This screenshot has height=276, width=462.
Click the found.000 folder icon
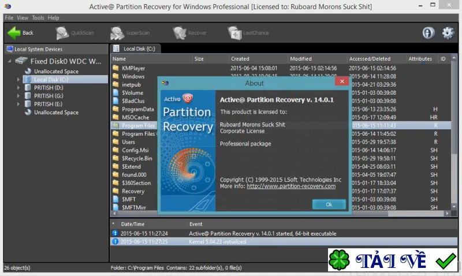tap(116, 175)
